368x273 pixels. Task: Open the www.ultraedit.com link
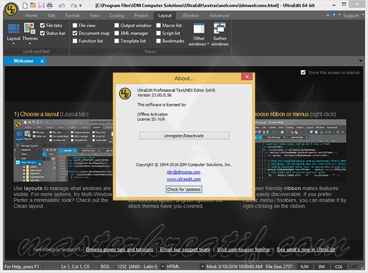(184, 179)
